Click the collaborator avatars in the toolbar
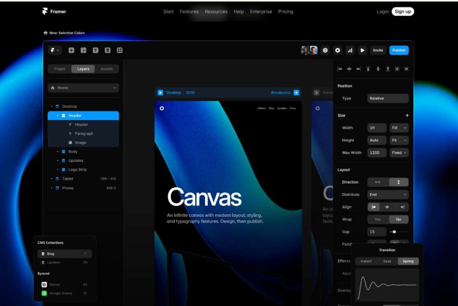The height and width of the screenshot is (306, 458). click(310, 50)
